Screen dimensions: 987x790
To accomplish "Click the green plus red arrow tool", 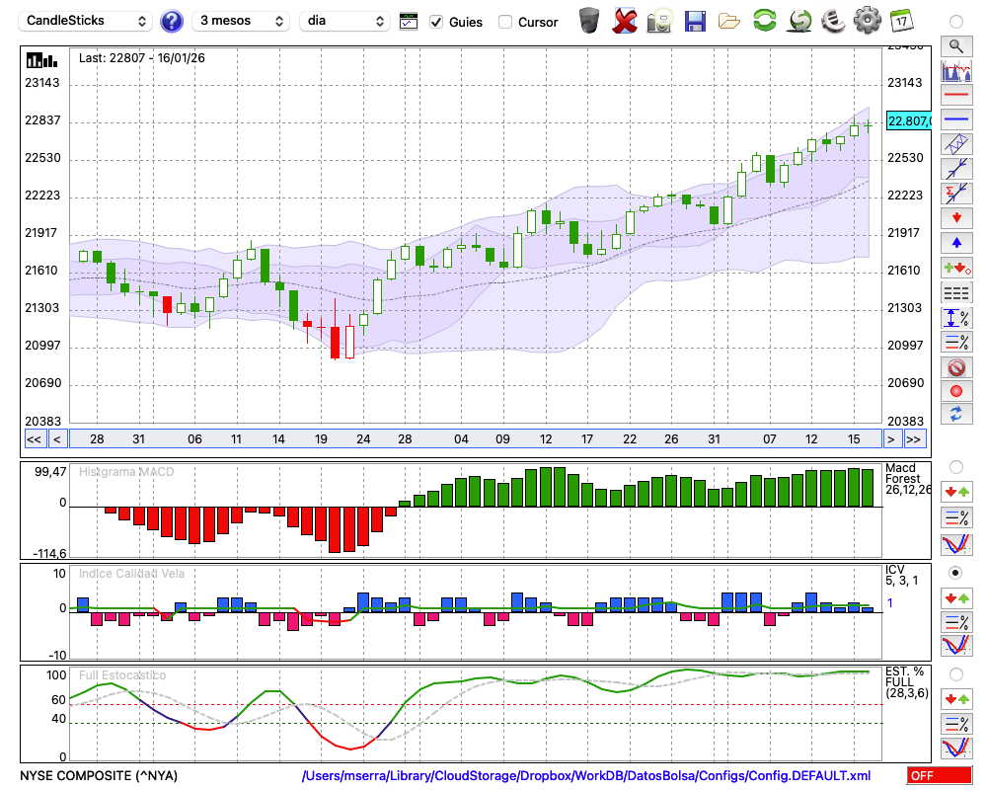I will tap(956, 269).
